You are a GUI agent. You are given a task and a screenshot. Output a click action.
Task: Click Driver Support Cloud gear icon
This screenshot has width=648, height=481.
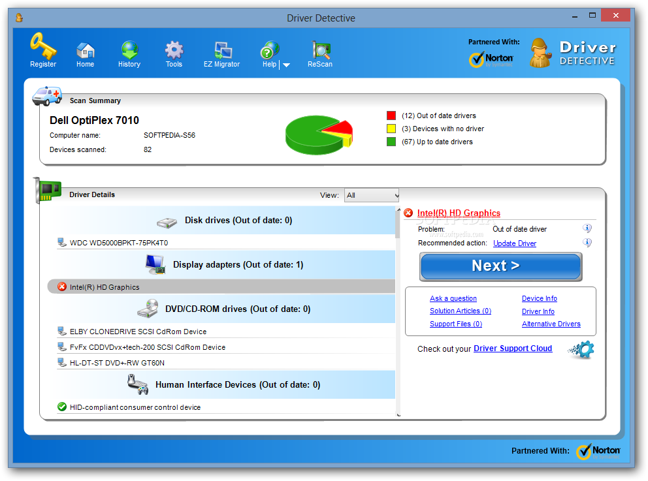click(x=581, y=350)
